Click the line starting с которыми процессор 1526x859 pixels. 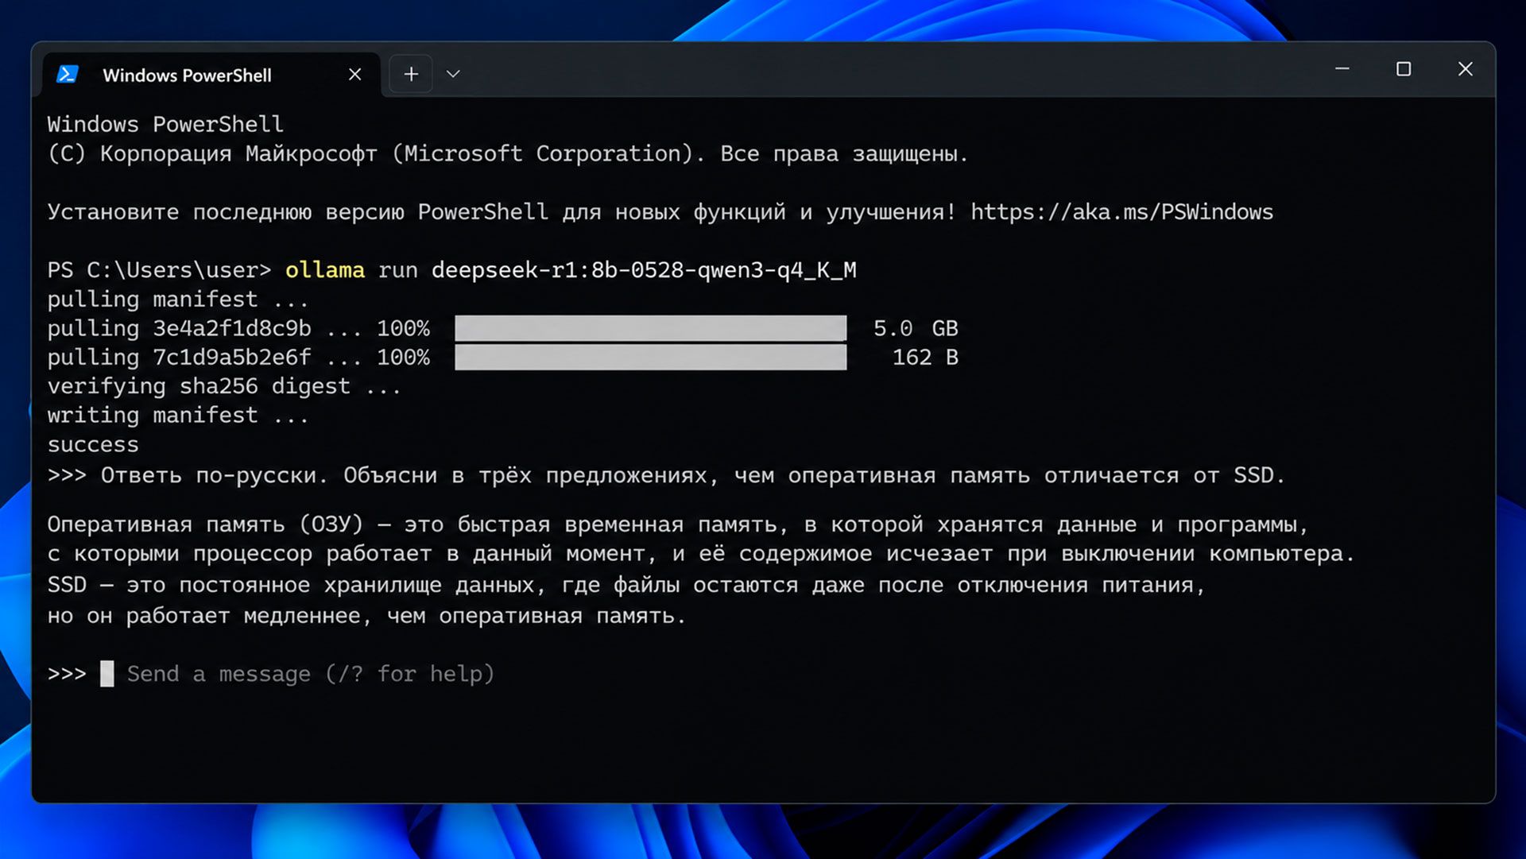coord(701,554)
